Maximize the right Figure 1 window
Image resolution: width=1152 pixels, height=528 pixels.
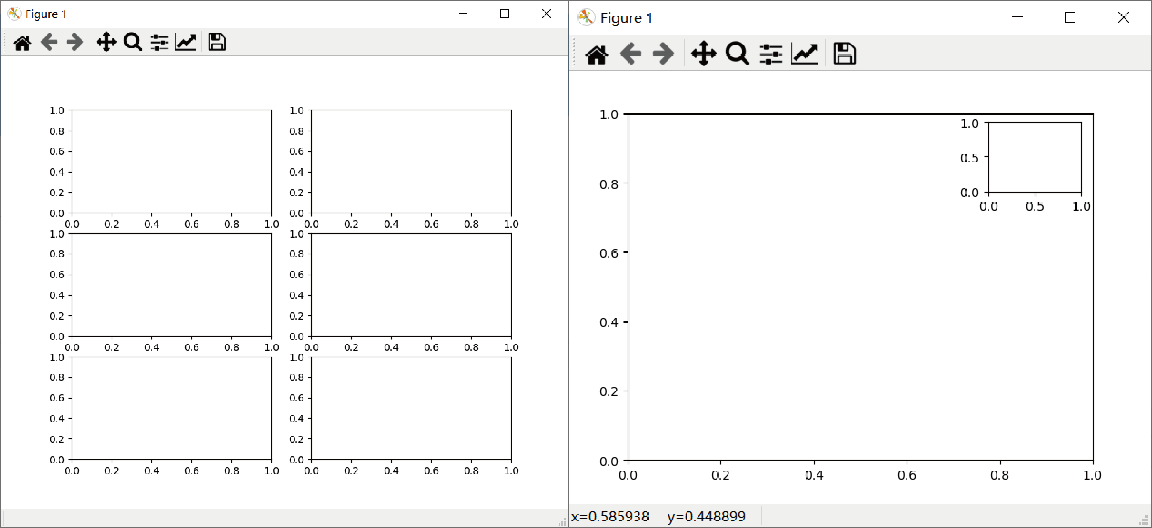point(1070,17)
